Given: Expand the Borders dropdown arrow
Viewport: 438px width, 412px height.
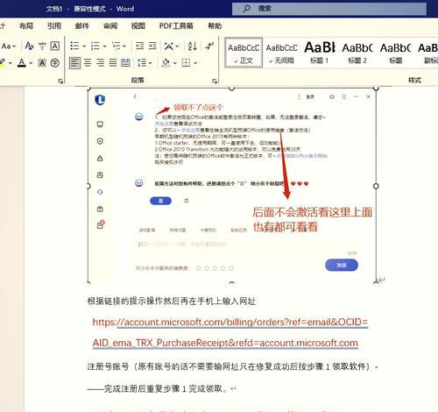Looking at the screenshot, I should 195,63.
